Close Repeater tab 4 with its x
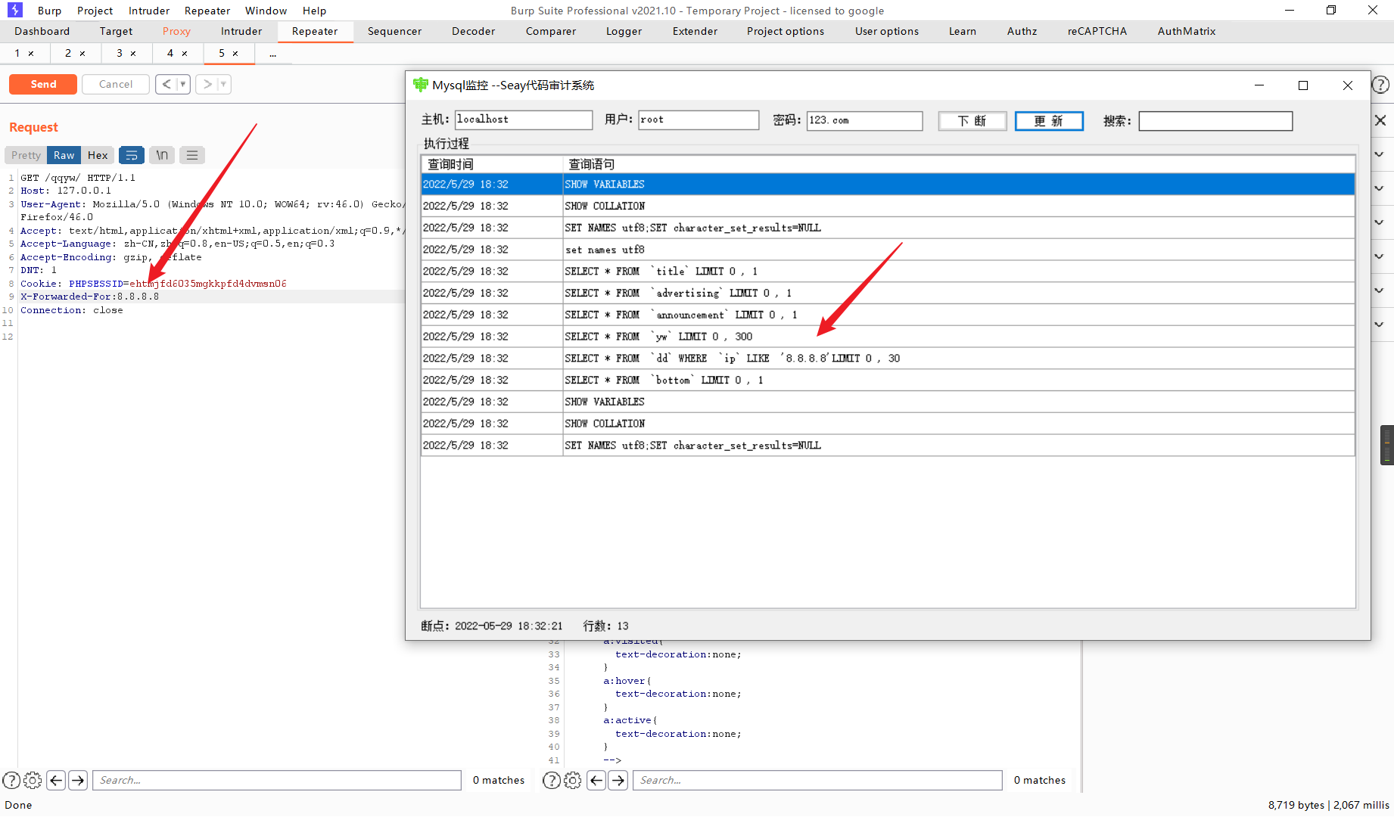1394x817 pixels. (185, 54)
